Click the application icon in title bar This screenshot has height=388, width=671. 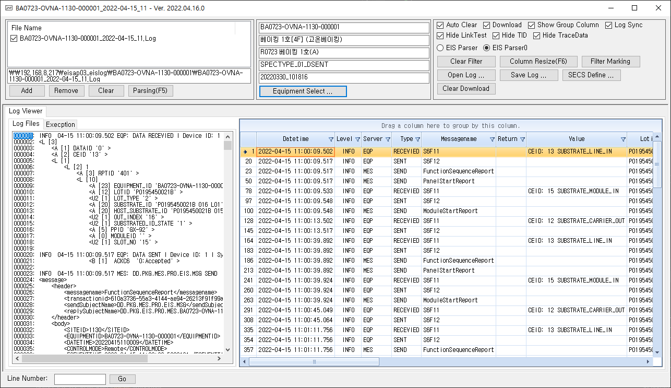pyautogui.click(x=9, y=8)
